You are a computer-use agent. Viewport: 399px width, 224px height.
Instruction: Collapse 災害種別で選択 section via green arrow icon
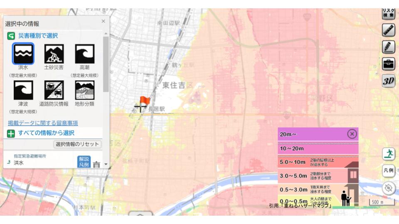pos(11,36)
